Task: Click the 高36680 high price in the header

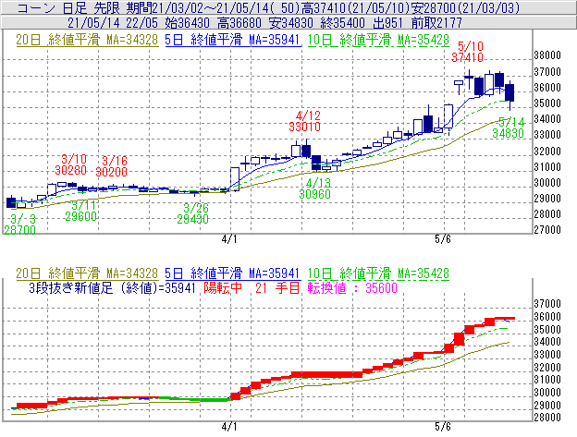Action: (239, 23)
